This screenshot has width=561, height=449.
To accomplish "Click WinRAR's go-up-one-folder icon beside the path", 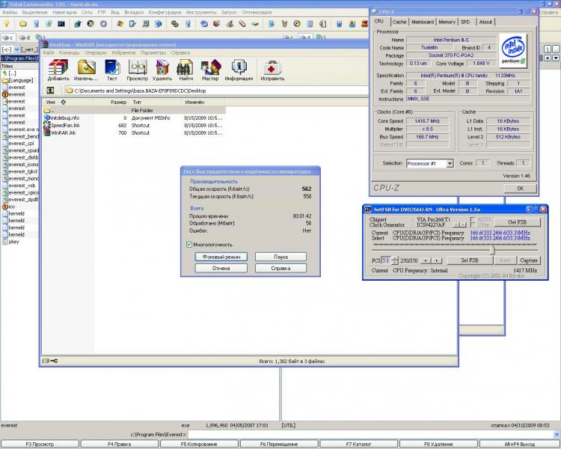I will click(x=50, y=91).
